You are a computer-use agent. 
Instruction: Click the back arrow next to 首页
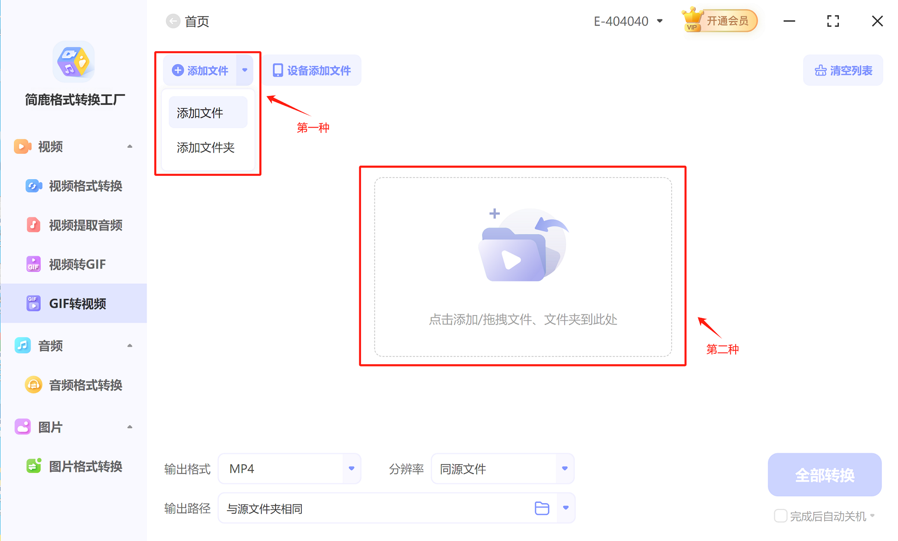point(173,21)
